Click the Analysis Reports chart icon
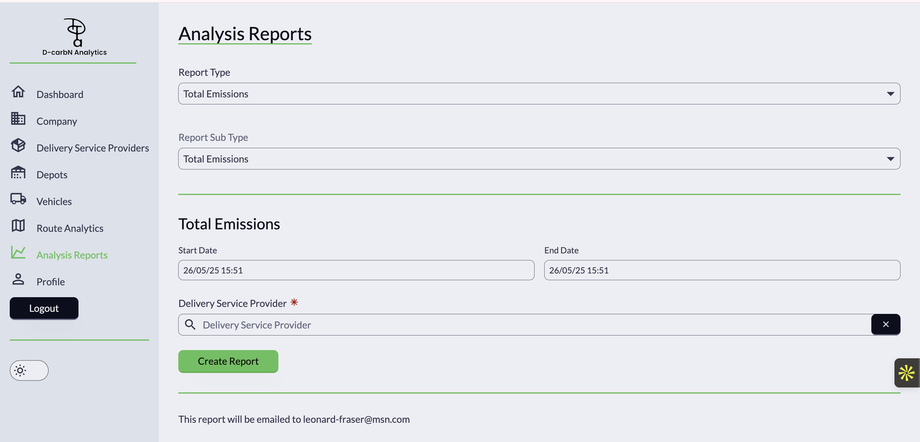Screen dimensions: 920x442 (x=18, y=252)
